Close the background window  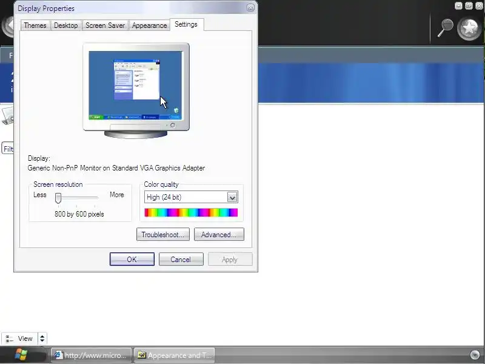479,6
